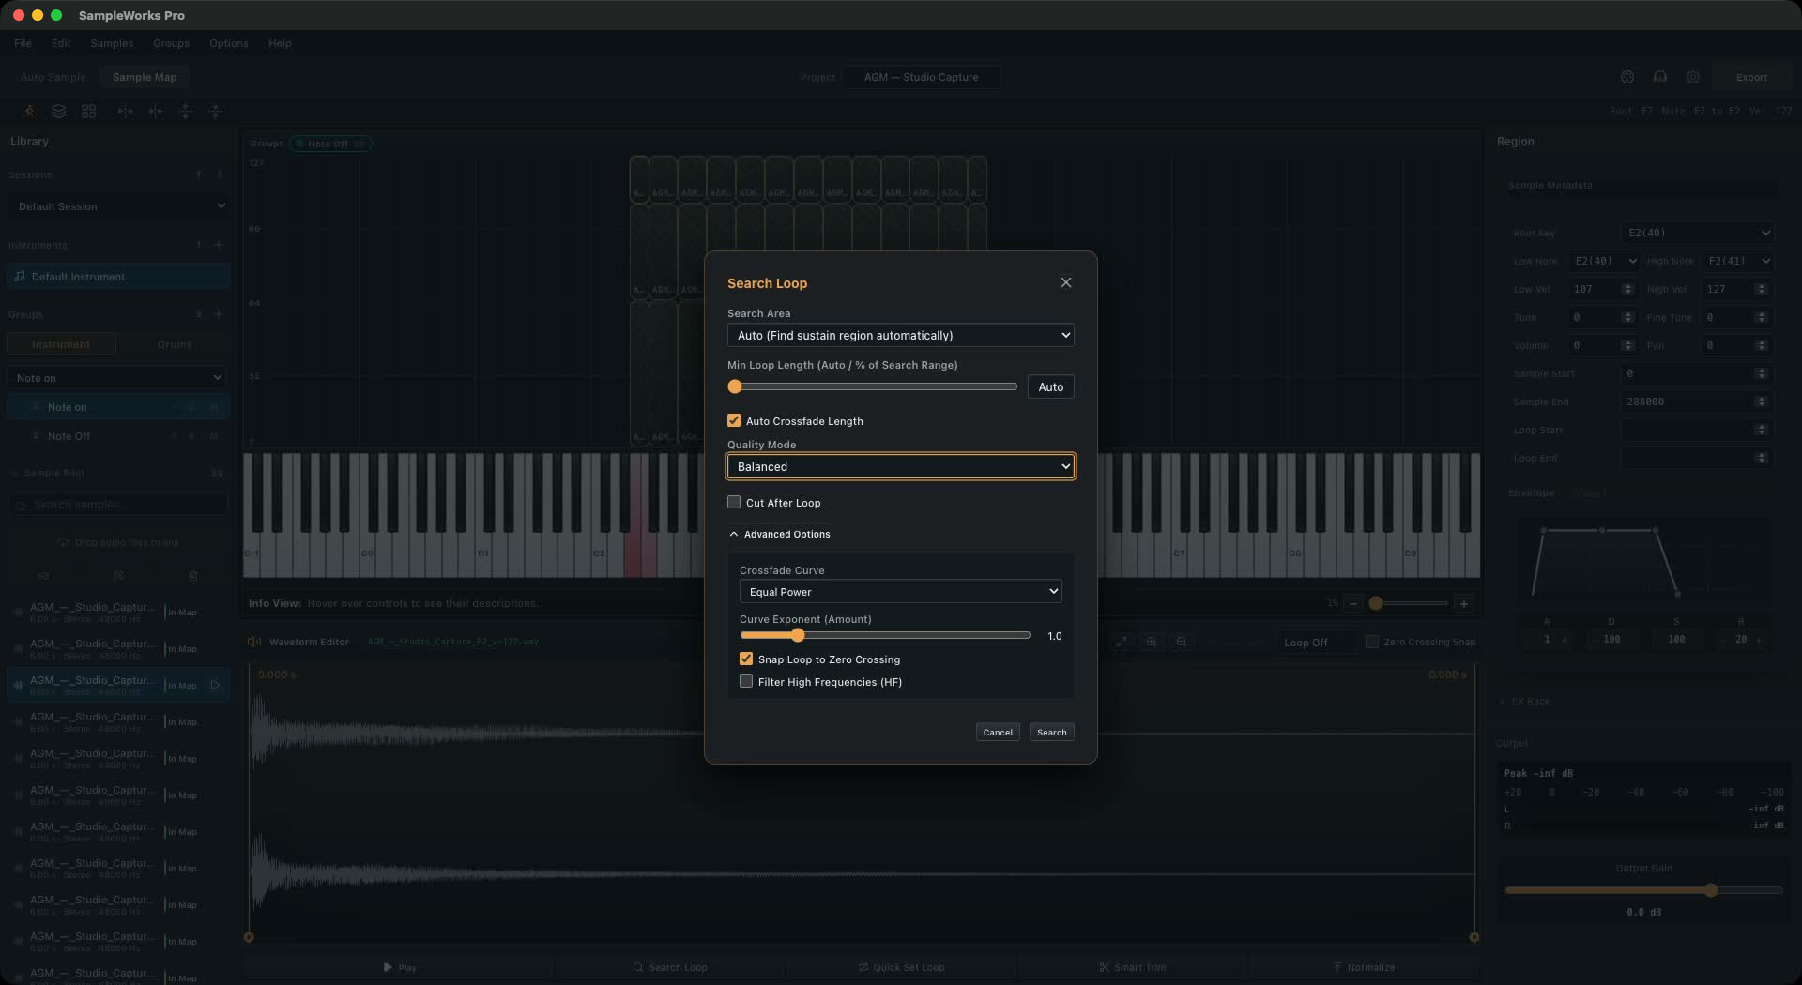The width and height of the screenshot is (1802, 985).
Task: Click Search button in dialog
Action: (x=1051, y=732)
